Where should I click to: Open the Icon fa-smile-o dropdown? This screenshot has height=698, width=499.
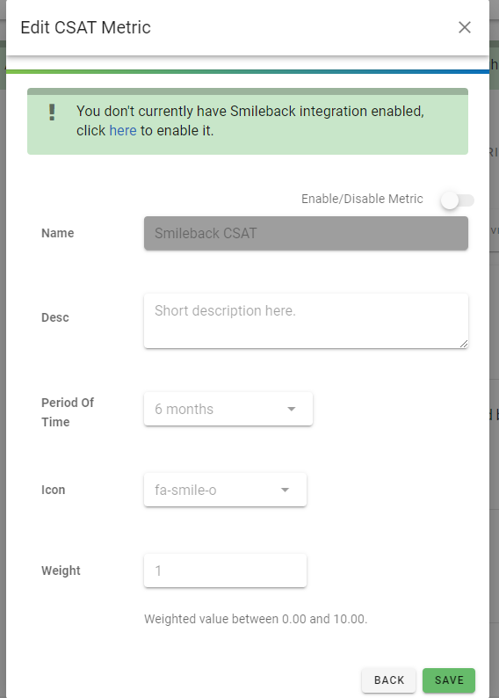(x=225, y=490)
